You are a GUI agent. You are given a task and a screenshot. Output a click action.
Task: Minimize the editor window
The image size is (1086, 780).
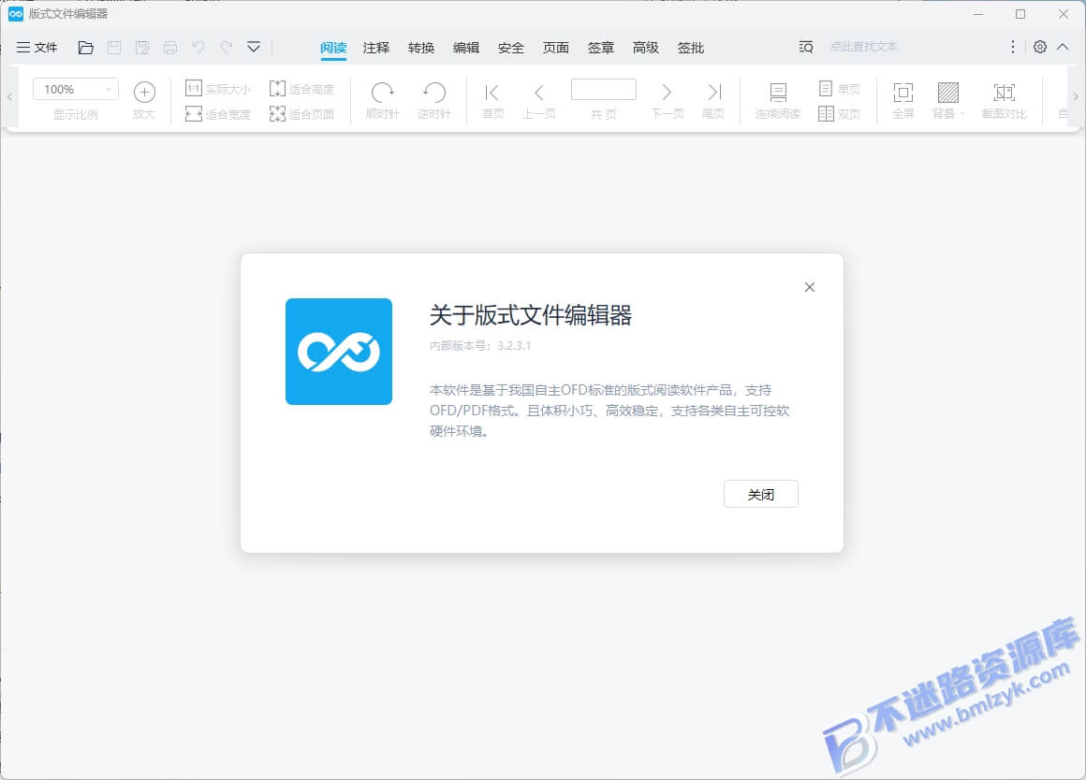[x=978, y=14]
